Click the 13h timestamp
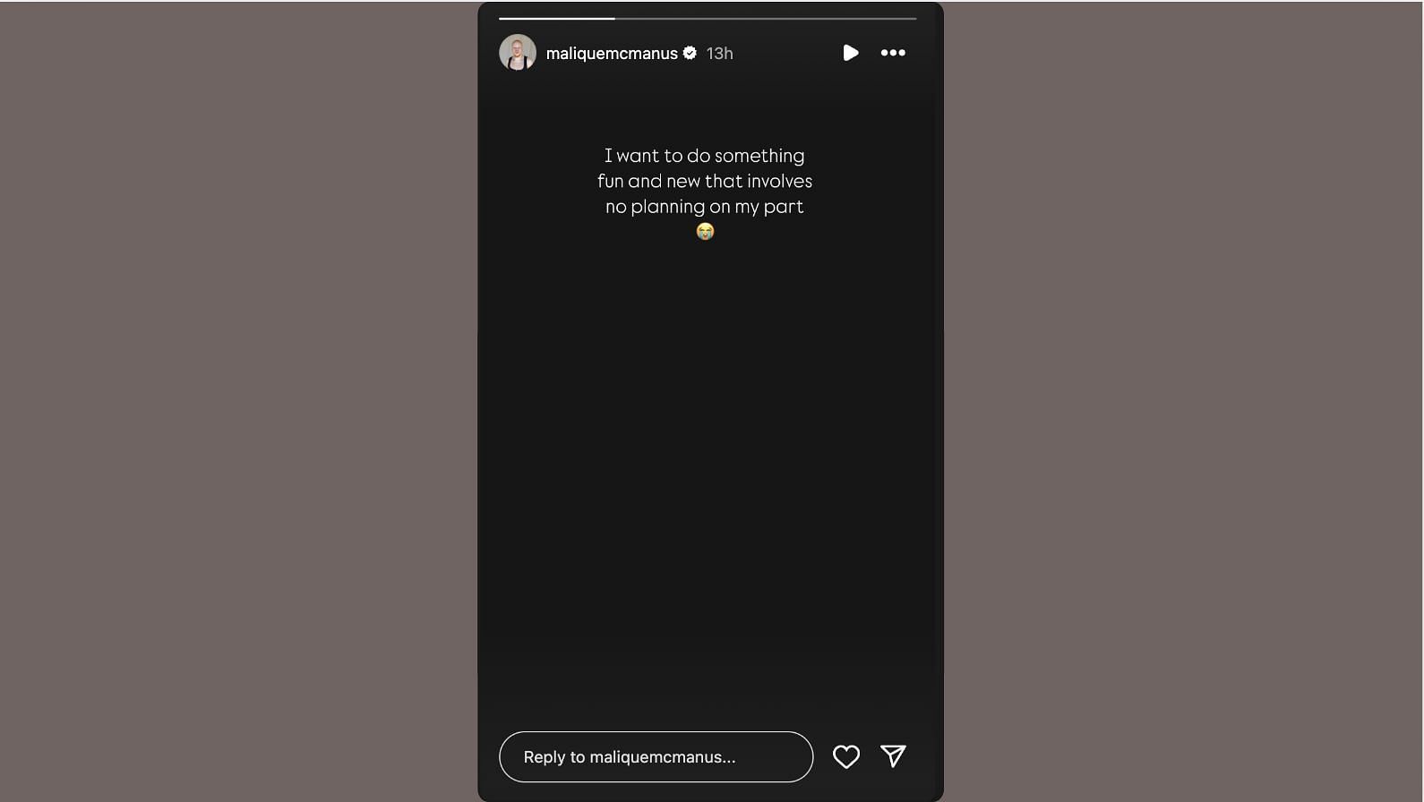The height and width of the screenshot is (802, 1424). [719, 54]
